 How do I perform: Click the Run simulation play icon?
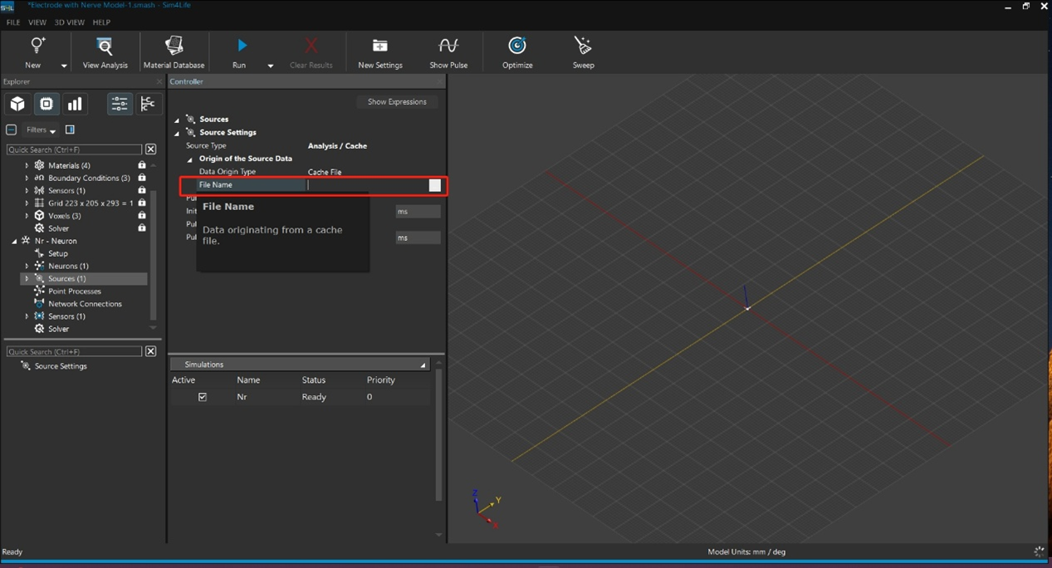tap(242, 46)
